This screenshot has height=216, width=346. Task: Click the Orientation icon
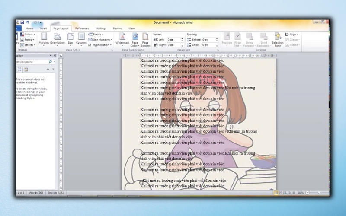click(57, 37)
